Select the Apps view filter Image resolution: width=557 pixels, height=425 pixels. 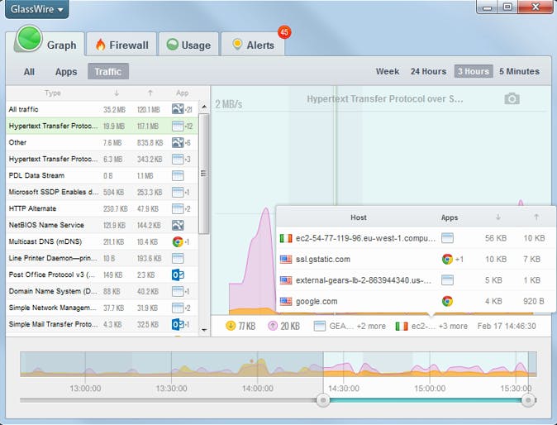click(x=66, y=72)
